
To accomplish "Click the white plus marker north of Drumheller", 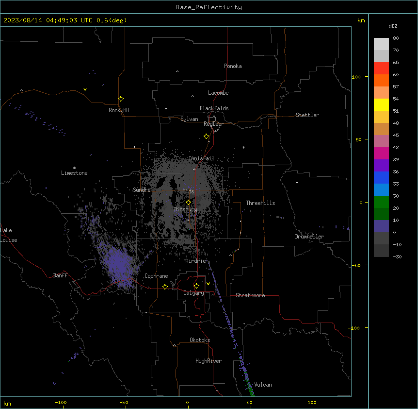I will (297, 182).
